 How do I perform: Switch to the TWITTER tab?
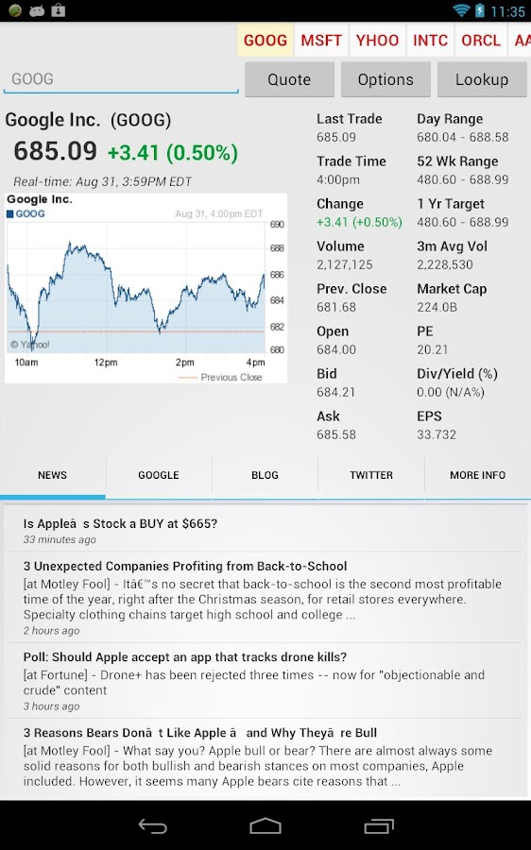(371, 475)
